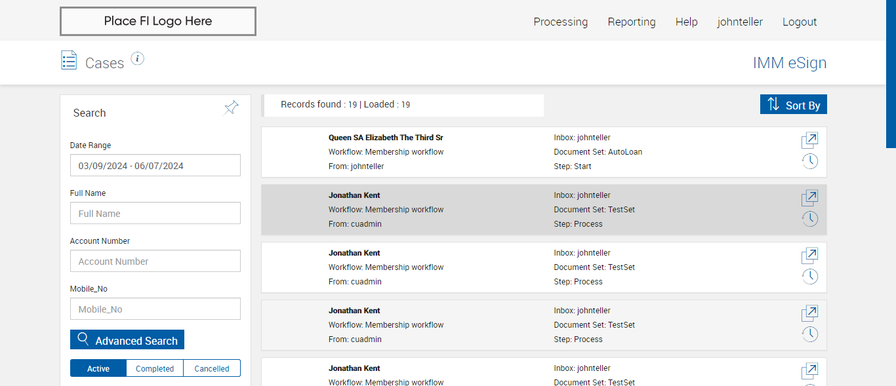Pin the Search panel with pushpin icon
Image resolution: width=896 pixels, height=386 pixels.
coord(232,107)
